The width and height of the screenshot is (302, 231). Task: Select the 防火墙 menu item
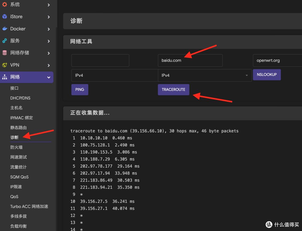click(x=16, y=147)
